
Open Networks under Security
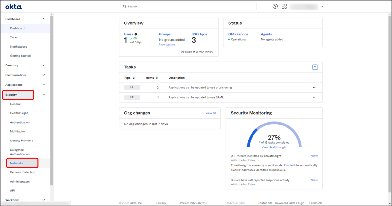(17, 163)
